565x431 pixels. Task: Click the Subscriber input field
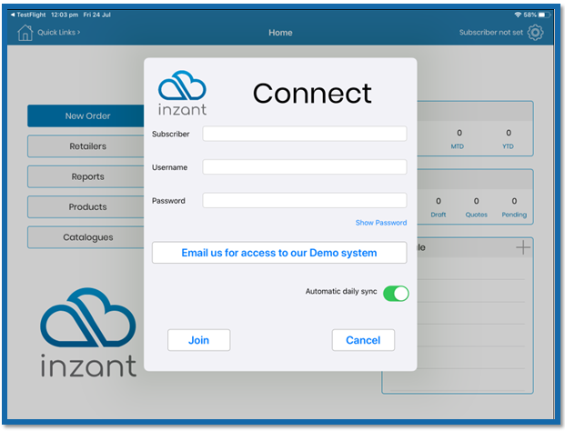pos(305,134)
